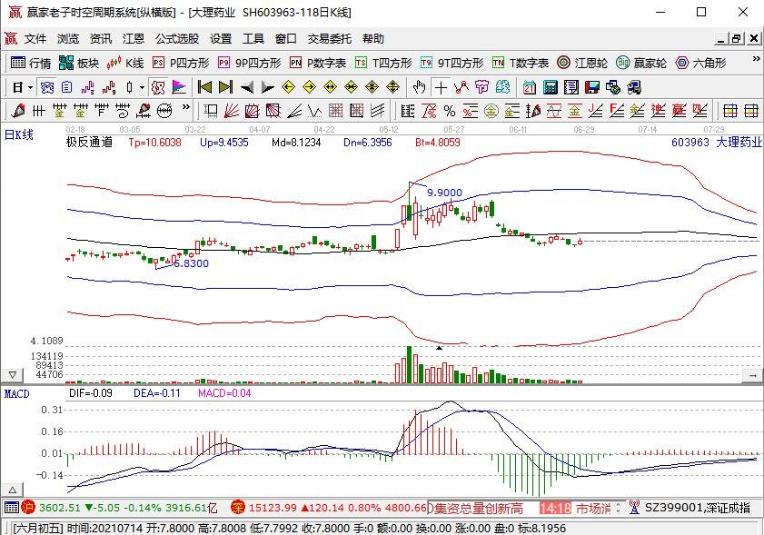764x535 pixels.
Task: Open the 设置 menu
Action: click(x=221, y=38)
